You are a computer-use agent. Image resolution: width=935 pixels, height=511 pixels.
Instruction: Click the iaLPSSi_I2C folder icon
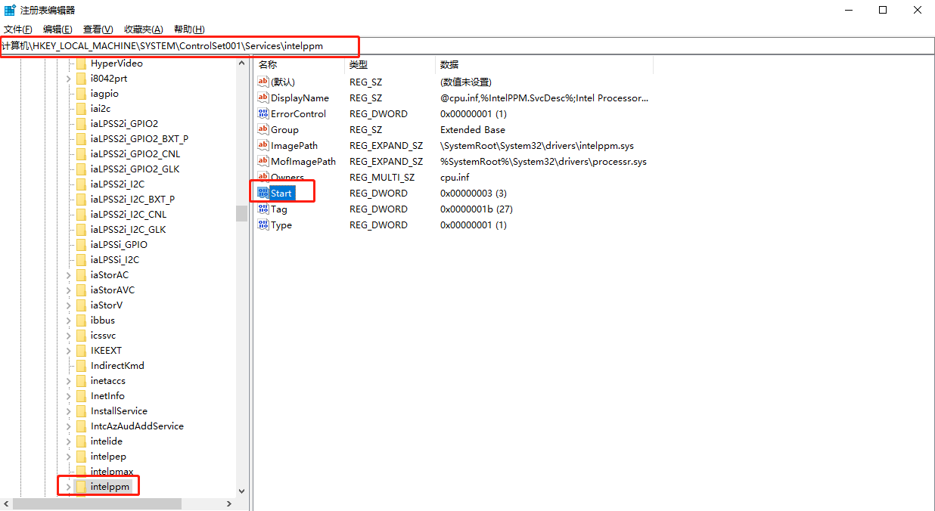81,260
